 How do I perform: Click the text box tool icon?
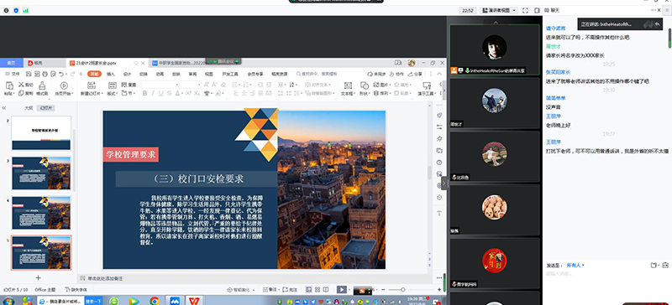pos(348,85)
